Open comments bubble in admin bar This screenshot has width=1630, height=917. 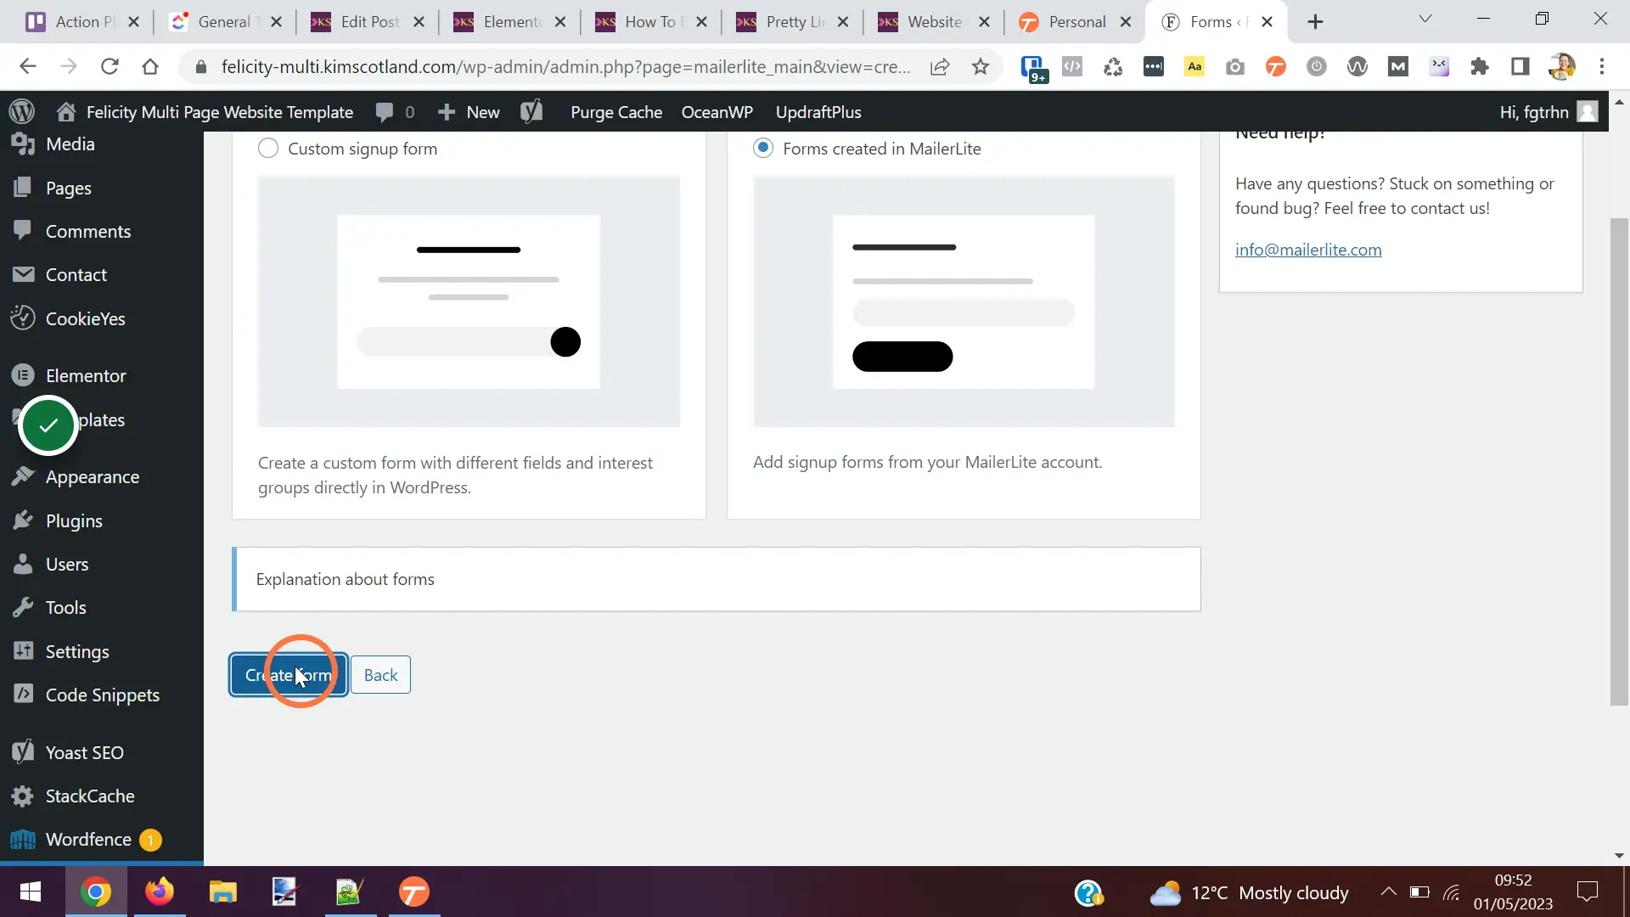click(x=395, y=112)
